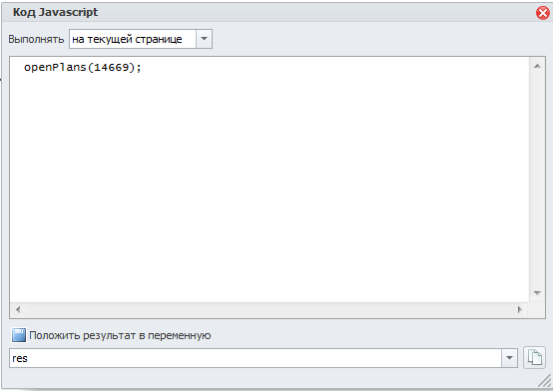Click the horizontal scroll left arrow
Image resolution: width=553 pixels, height=391 pixels.
click(18, 309)
